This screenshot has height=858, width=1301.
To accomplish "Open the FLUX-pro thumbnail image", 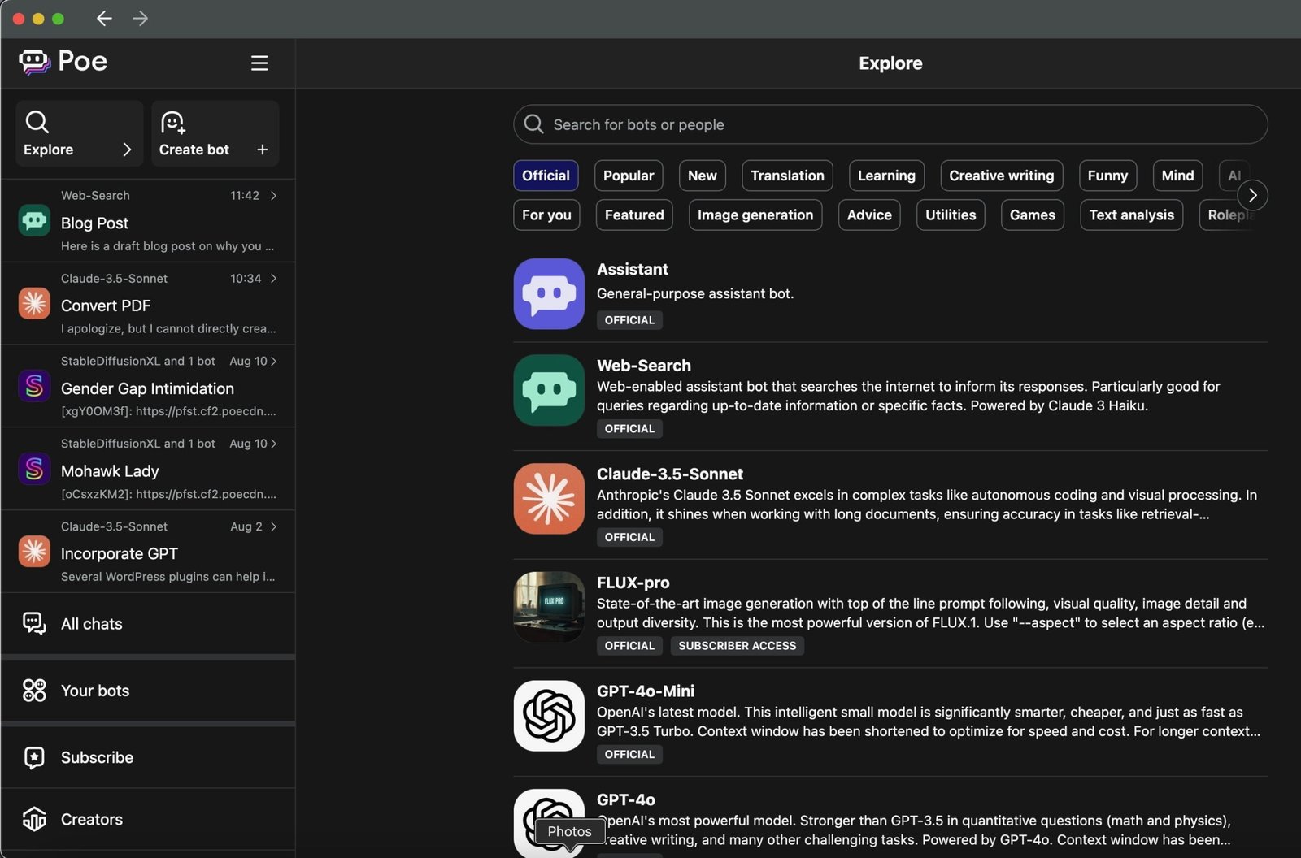I will pos(549,607).
